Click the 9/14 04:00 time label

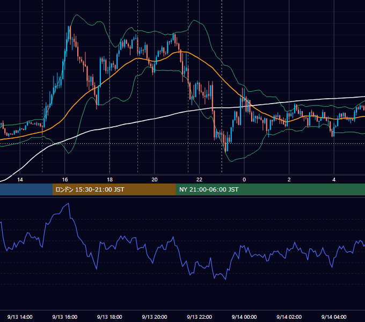point(334,317)
